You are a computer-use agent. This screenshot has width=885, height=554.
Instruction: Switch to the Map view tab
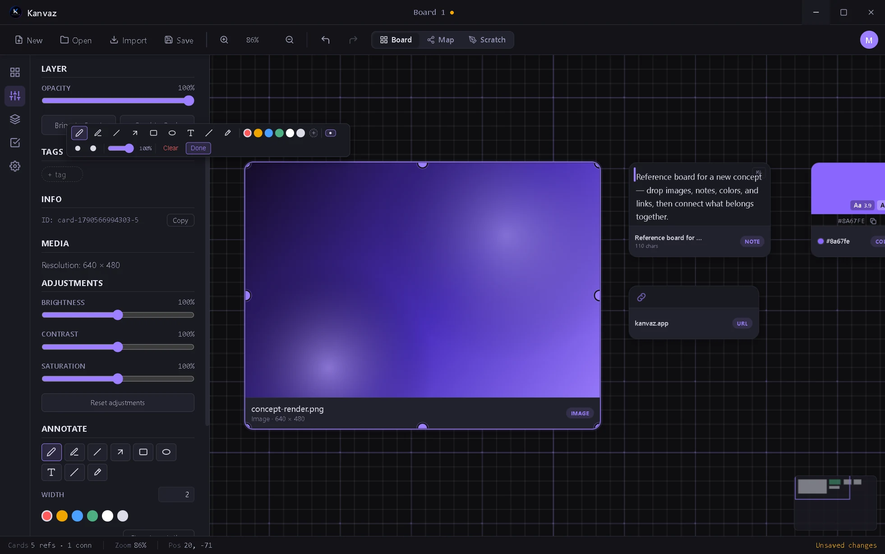440,40
